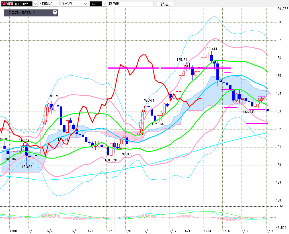Click the 5/19 date axis label
This screenshot has height=234, width=289.
tap(270, 231)
